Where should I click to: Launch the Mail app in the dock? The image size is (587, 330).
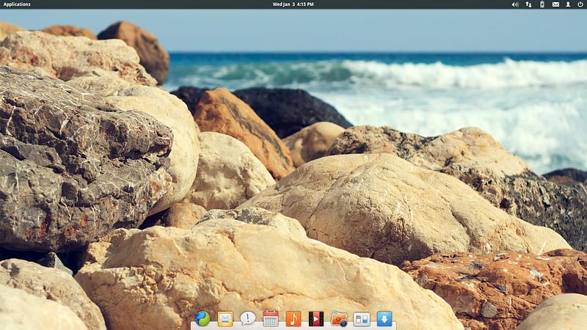tap(225, 318)
